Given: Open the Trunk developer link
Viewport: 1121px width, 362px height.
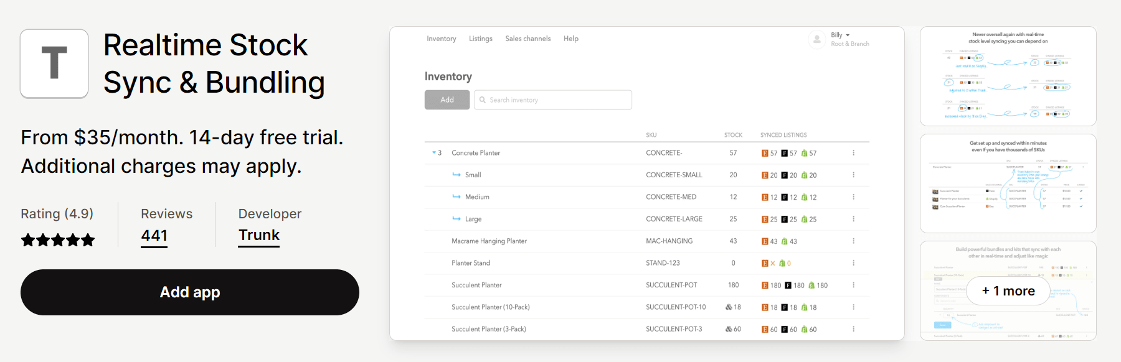Looking at the screenshot, I should [x=259, y=236].
